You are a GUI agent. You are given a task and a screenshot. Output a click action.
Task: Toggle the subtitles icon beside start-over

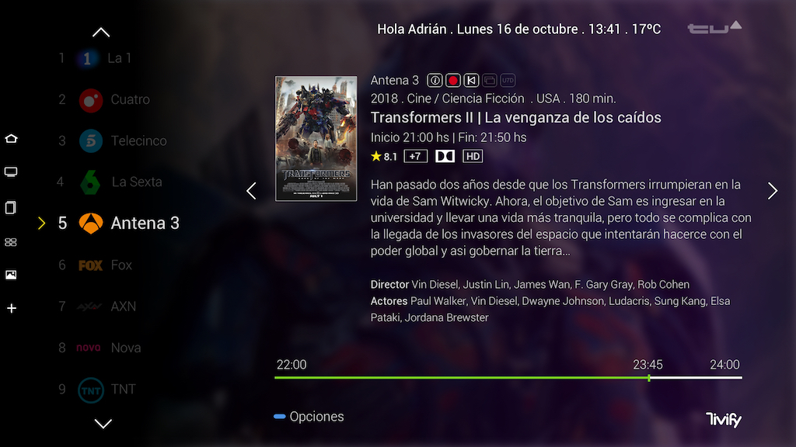tap(490, 80)
